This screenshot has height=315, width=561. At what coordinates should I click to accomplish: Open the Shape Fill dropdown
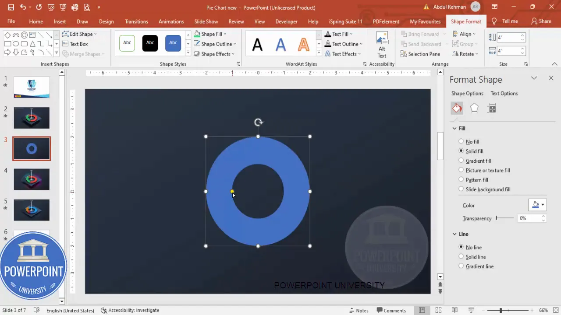click(x=210, y=34)
